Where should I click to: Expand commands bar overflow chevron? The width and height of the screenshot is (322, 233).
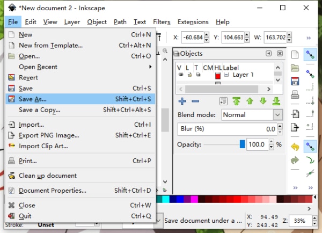(x=295, y=187)
